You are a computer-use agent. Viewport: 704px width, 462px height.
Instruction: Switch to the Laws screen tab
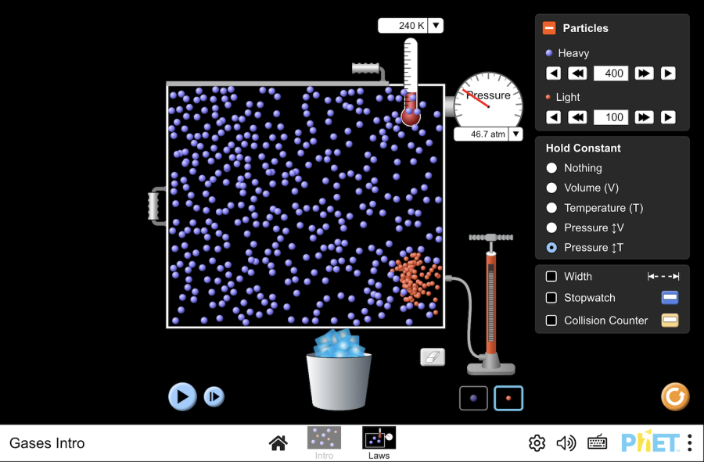click(x=379, y=442)
